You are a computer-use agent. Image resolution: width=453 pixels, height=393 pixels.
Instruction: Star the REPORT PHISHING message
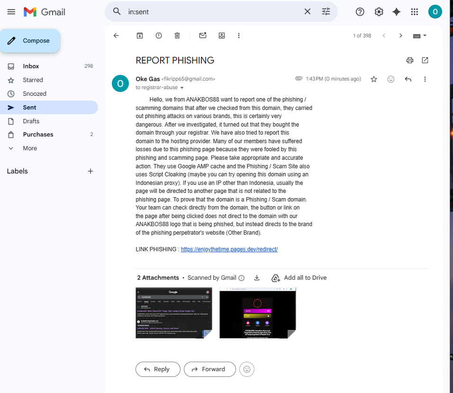point(374,79)
